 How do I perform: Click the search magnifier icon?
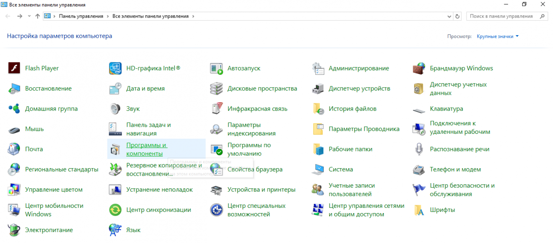pyautogui.click(x=543, y=16)
